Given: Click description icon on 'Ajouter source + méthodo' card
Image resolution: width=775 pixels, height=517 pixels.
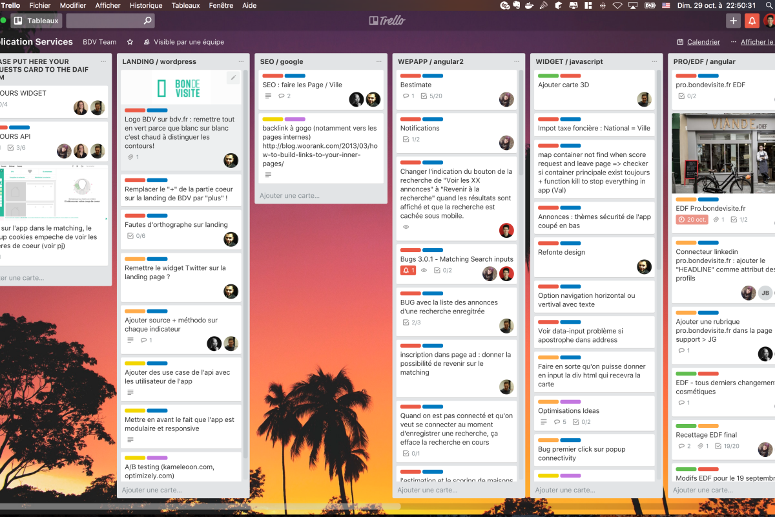Looking at the screenshot, I should coord(130,340).
